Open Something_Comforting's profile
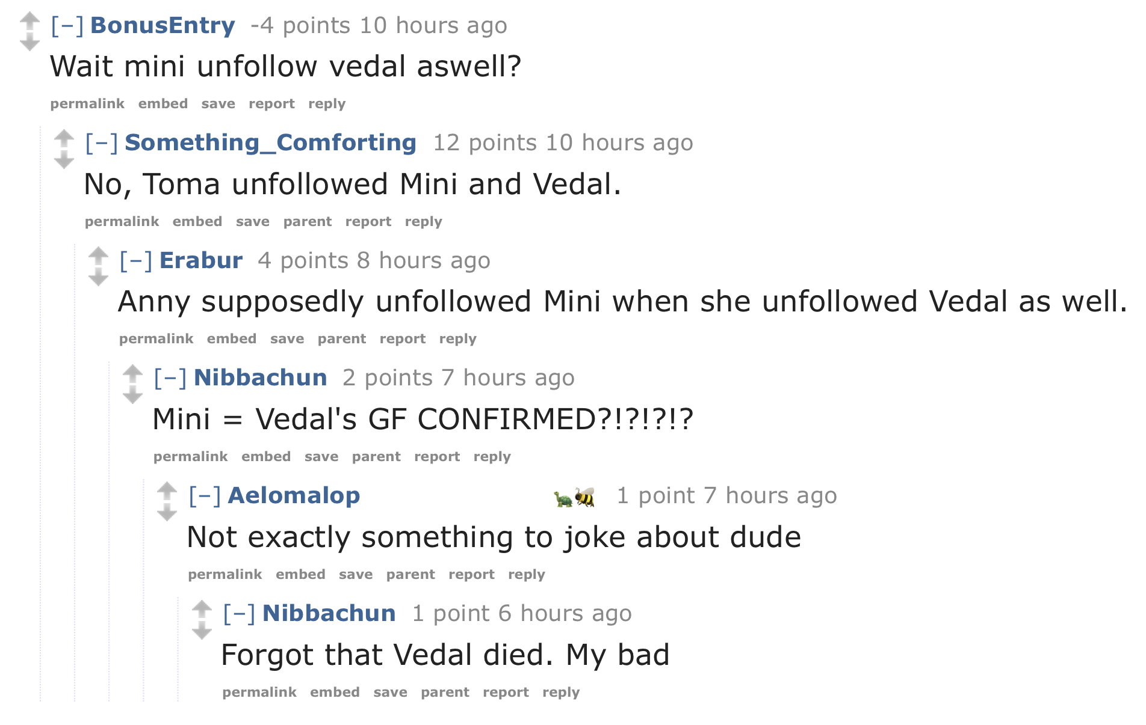The height and width of the screenshot is (725, 1146). (x=270, y=143)
